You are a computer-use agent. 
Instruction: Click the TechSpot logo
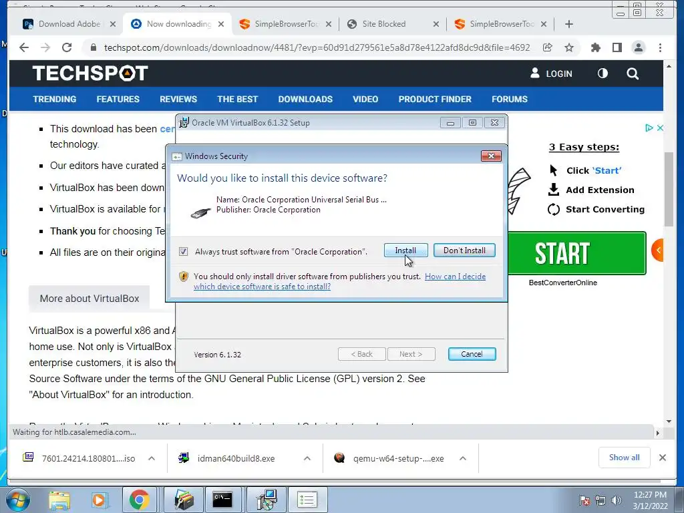point(90,73)
